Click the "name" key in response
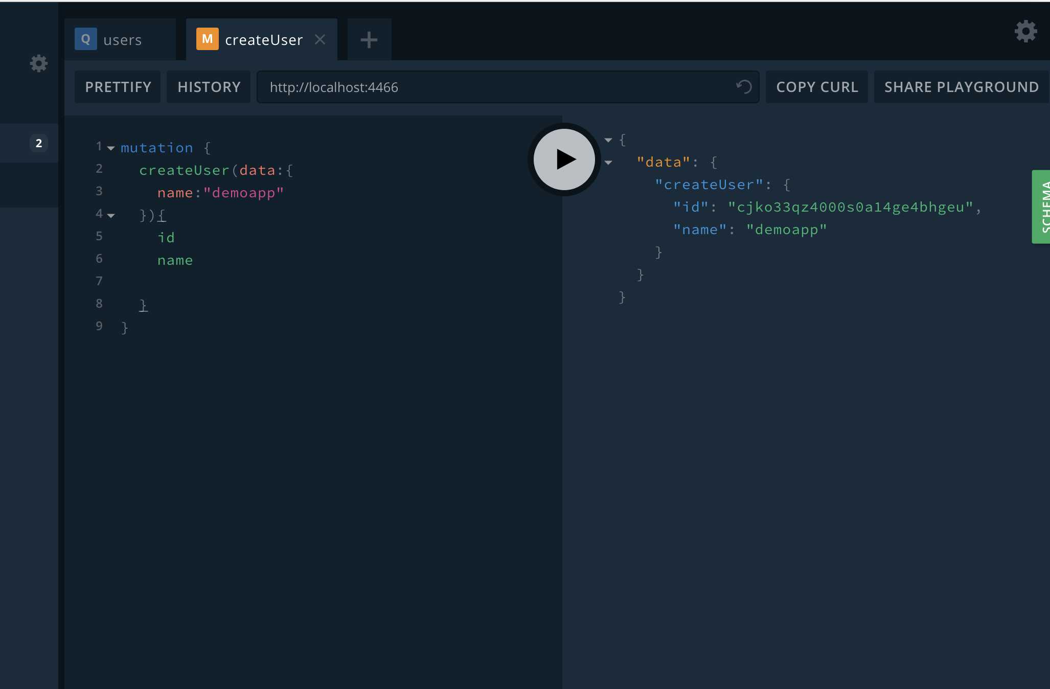 click(700, 229)
